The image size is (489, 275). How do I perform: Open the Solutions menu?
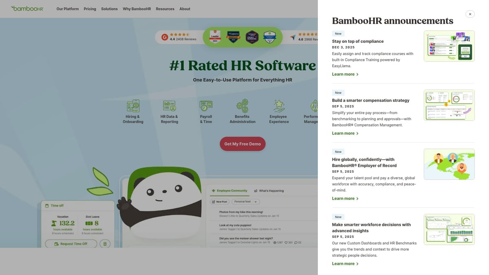click(109, 9)
